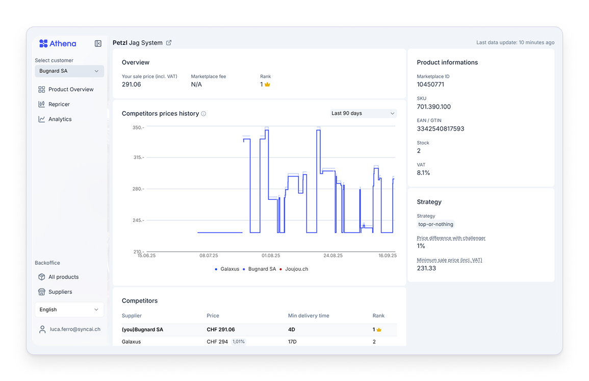The width and height of the screenshot is (589, 381).
Task: Click SKU value 701.390.100
Action: click(434, 107)
